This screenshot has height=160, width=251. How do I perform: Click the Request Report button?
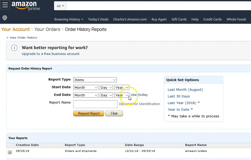point(89,113)
